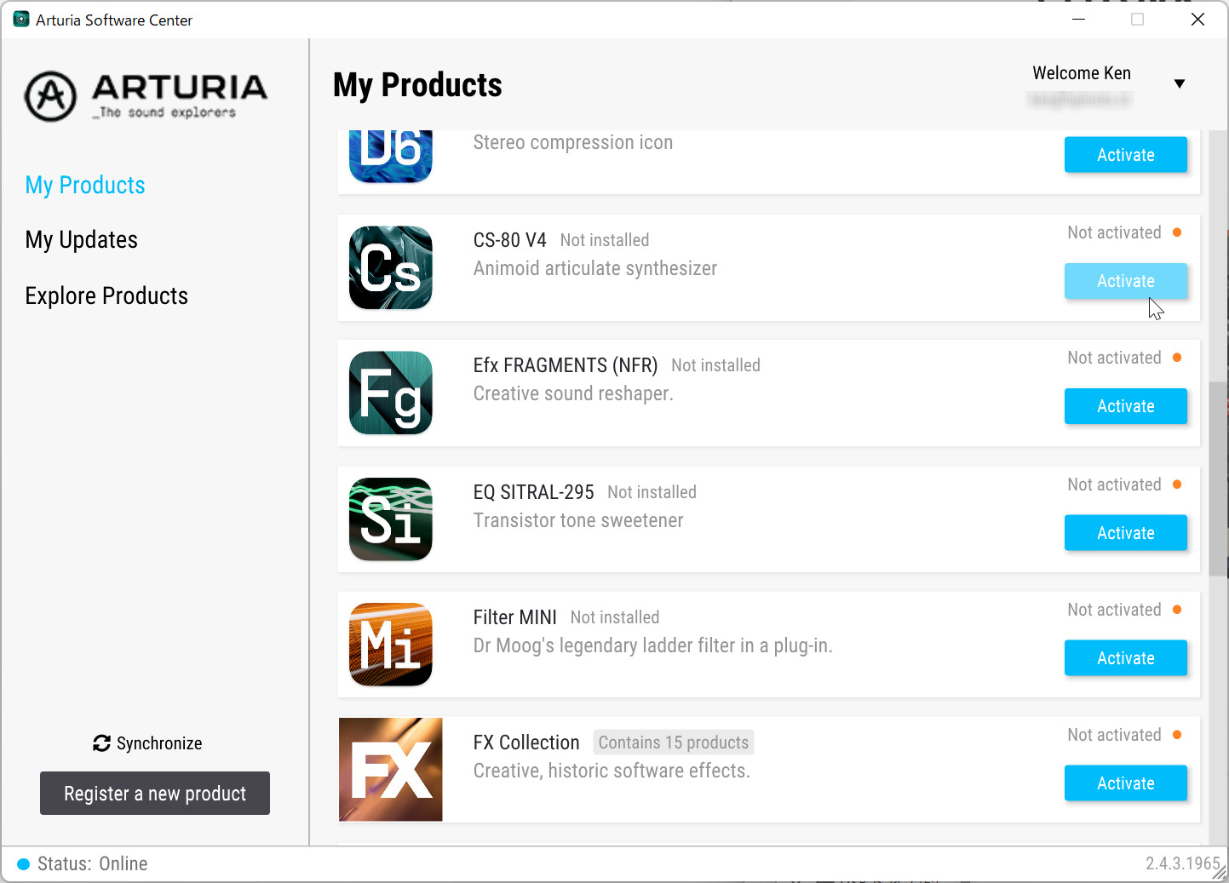This screenshot has width=1229, height=883.
Task: Click the Efx FRAGMENTS (NFR) product name
Action: coord(566,365)
